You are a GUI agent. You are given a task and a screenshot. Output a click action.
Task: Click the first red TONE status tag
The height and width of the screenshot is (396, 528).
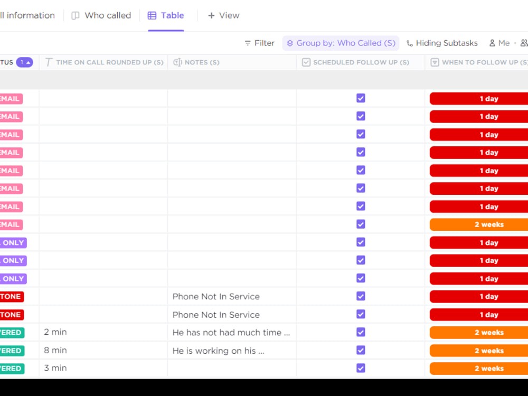tap(11, 297)
